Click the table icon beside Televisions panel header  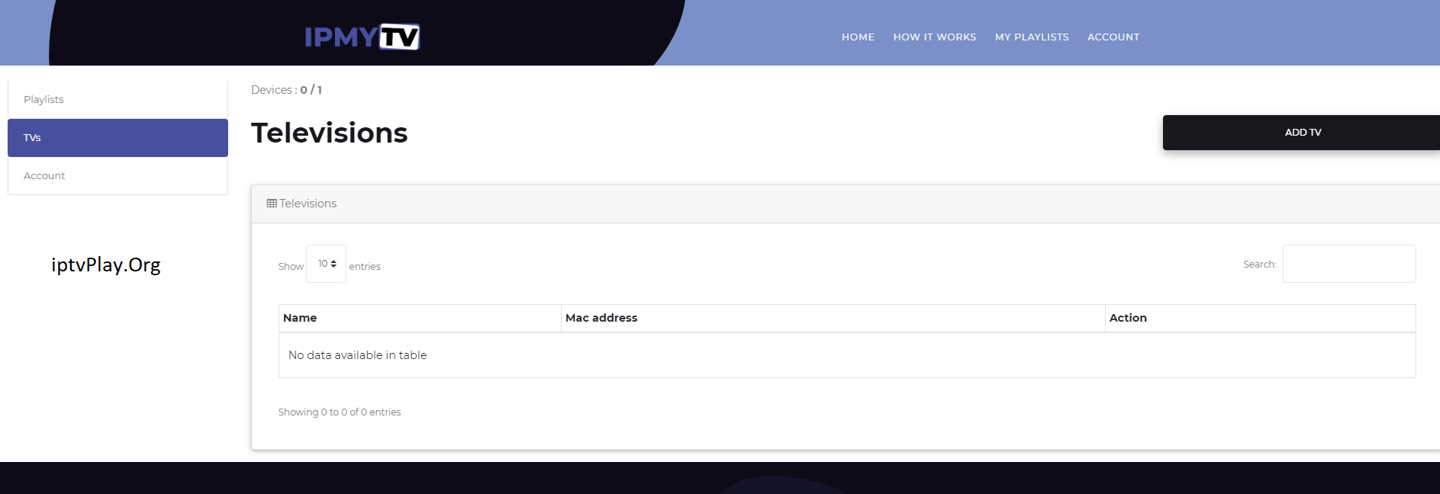tap(272, 204)
